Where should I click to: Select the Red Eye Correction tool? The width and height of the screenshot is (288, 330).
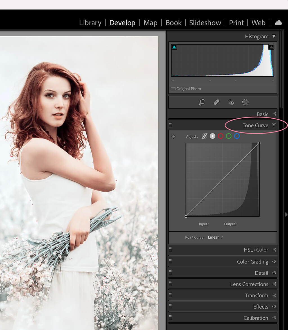point(231,102)
